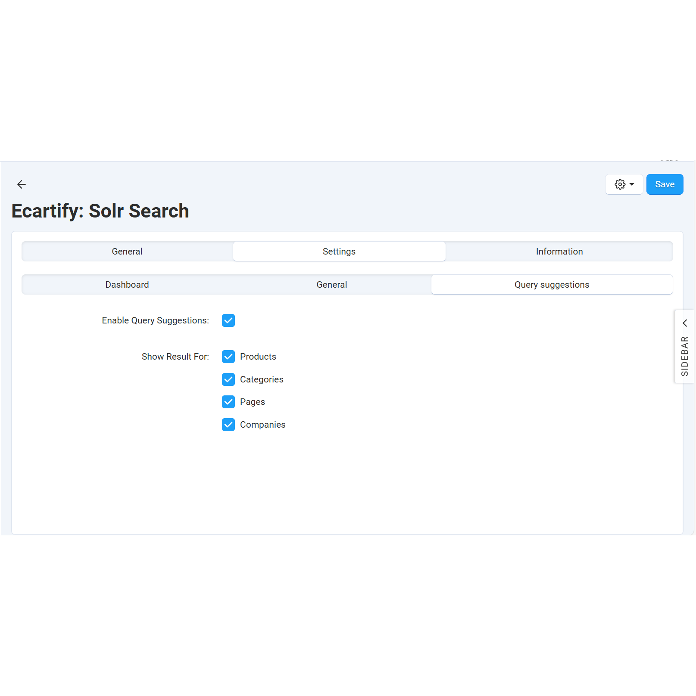
Task: Click the back arrow icon
Action: (x=22, y=184)
